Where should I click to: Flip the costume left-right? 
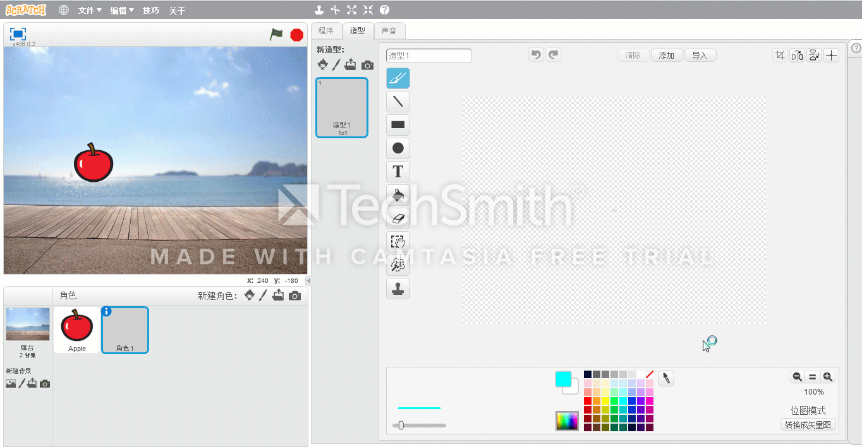click(x=798, y=56)
